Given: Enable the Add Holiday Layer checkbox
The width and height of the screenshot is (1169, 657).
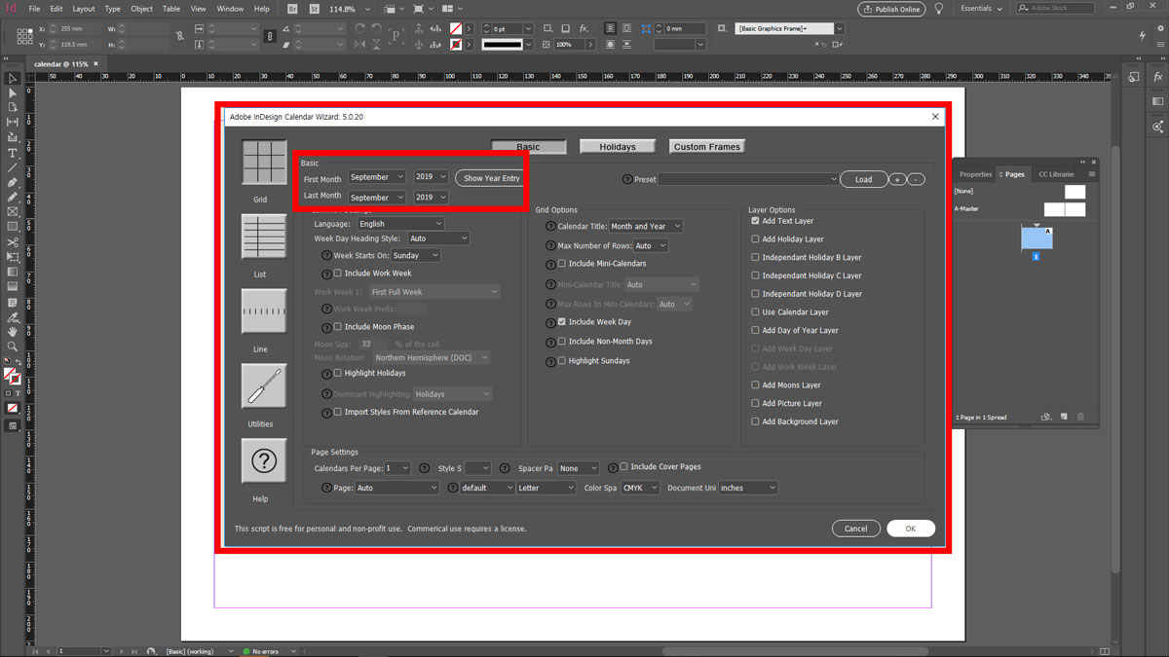Looking at the screenshot, I should pyautogui.click(x=755, y=239).
